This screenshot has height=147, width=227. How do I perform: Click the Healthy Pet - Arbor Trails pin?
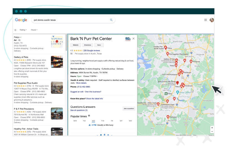[158, 104]
